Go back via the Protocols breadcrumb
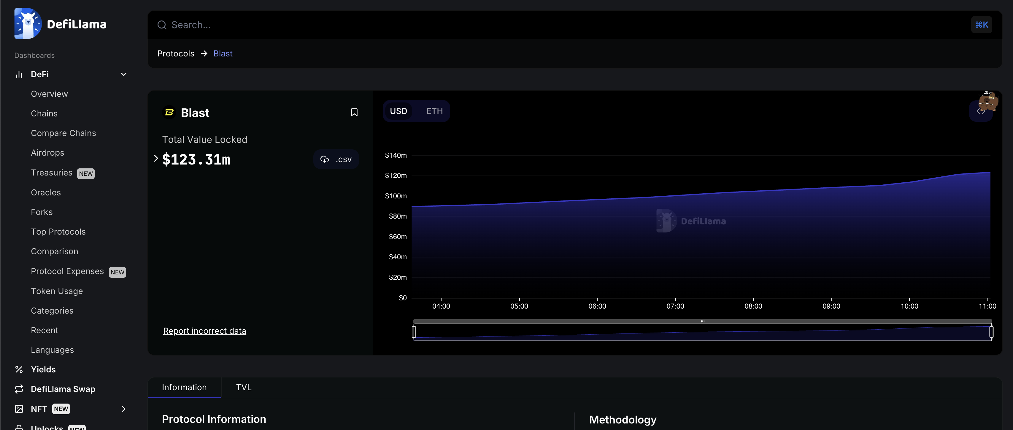Viewport: 1013px width, 430px height. click(175, 53)
